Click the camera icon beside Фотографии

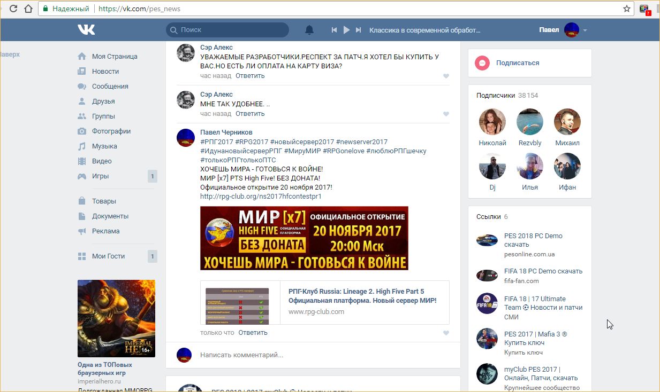82,131
